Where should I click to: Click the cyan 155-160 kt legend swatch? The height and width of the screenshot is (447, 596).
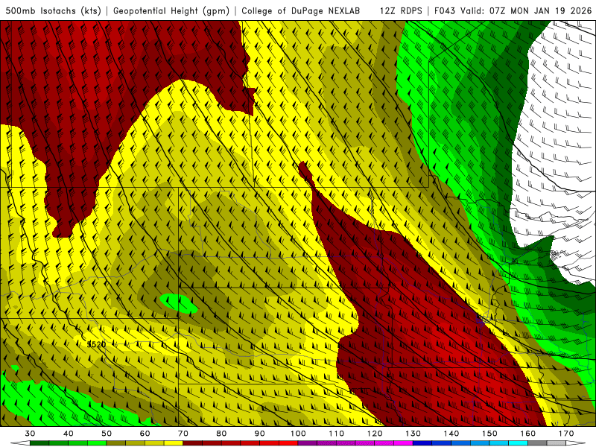pos(518,443)
